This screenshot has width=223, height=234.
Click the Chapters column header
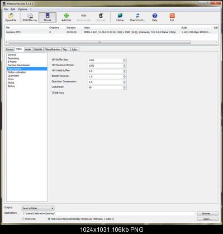coord(57,27)
